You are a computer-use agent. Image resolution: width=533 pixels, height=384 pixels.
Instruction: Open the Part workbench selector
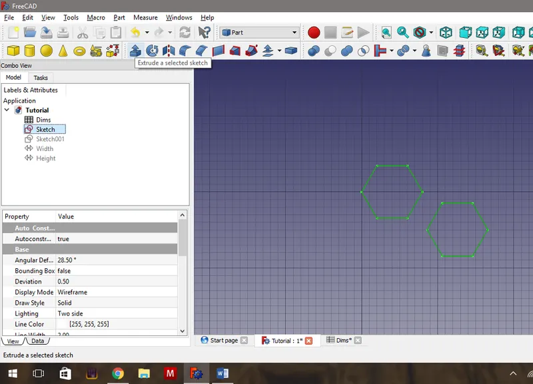click(259, 31)
